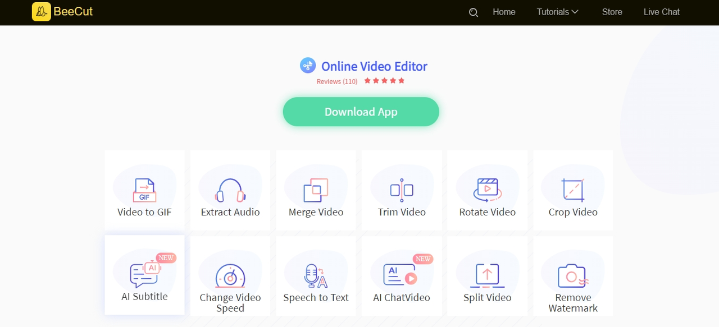Select the AI Subtitle label

[x=144, y=297]
